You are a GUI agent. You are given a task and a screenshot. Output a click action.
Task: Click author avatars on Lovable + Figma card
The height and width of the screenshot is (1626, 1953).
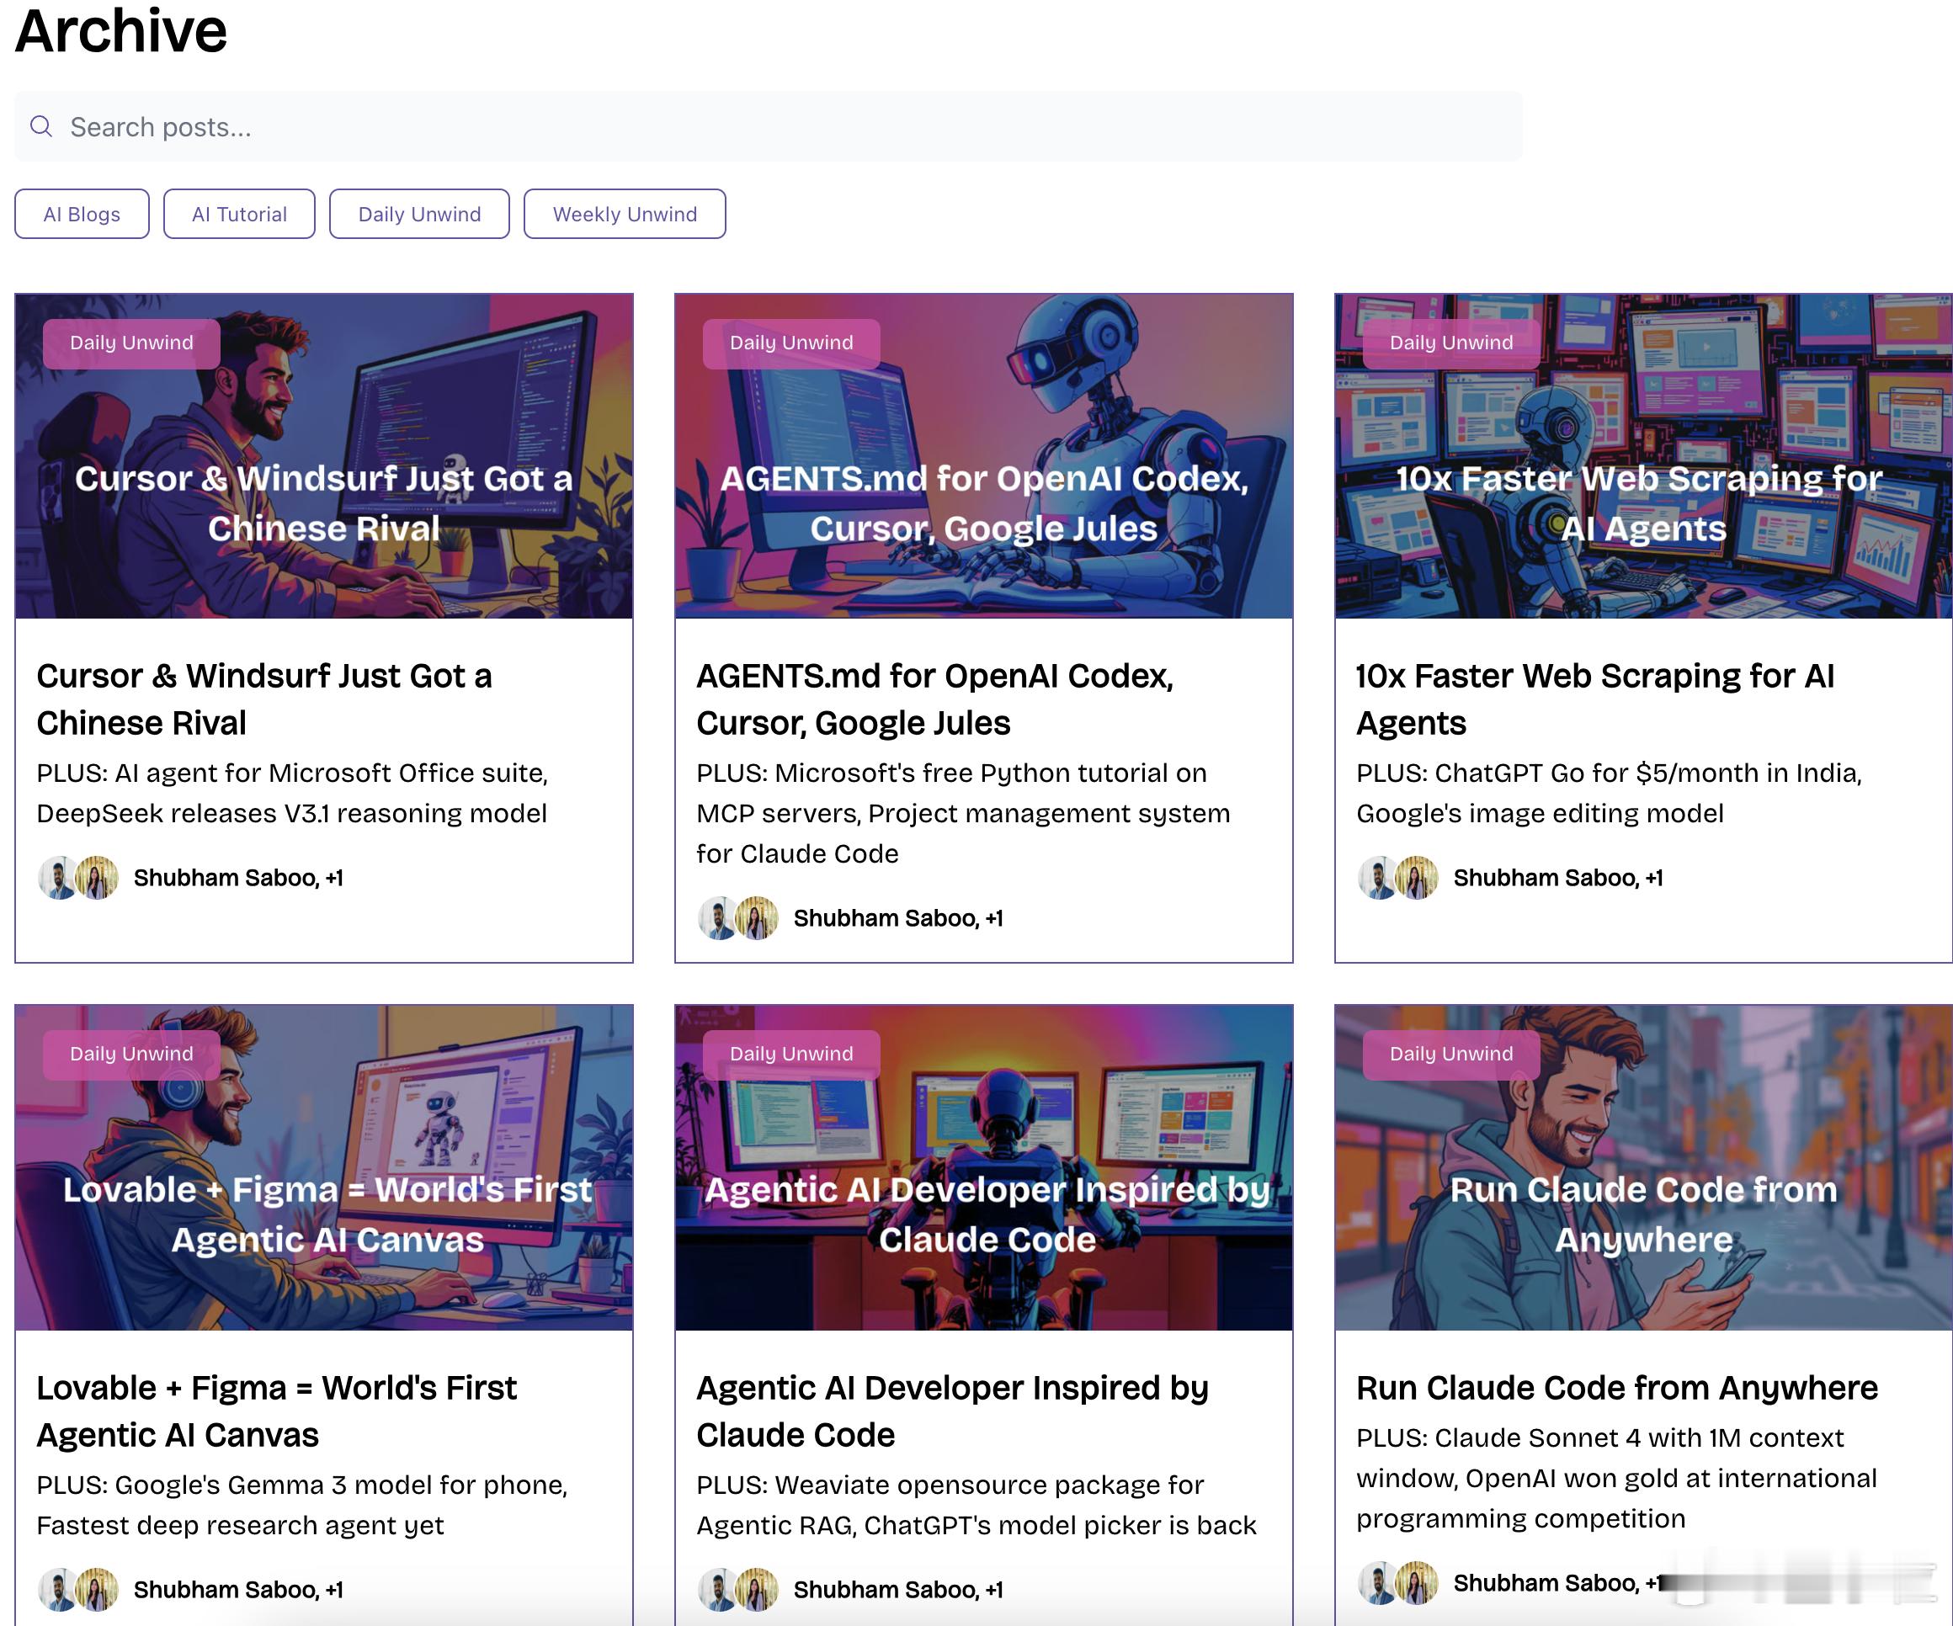(x=78, y=1590)
